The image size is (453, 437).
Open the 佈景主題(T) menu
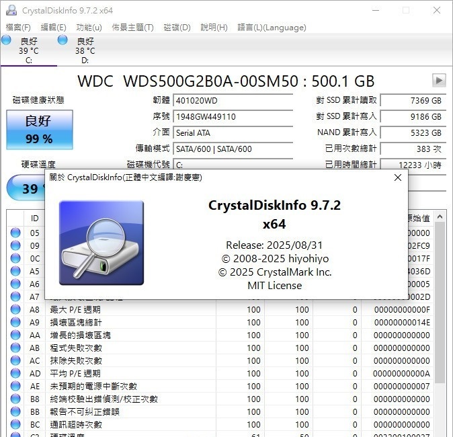click(x=132, y=28)
